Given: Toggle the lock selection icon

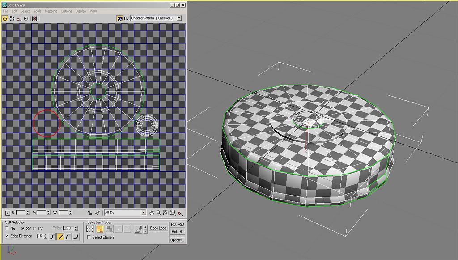Looking at the screenshot, I should pos(90,213).
